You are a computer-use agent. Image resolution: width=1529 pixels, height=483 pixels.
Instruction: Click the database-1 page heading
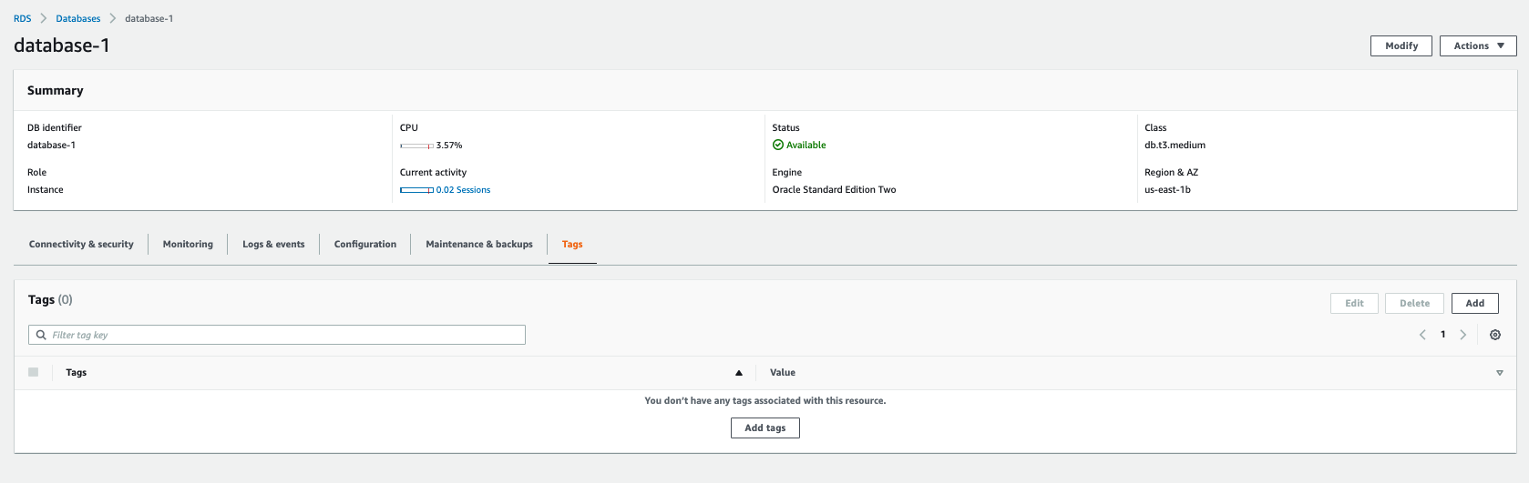[x=62, y=45]
